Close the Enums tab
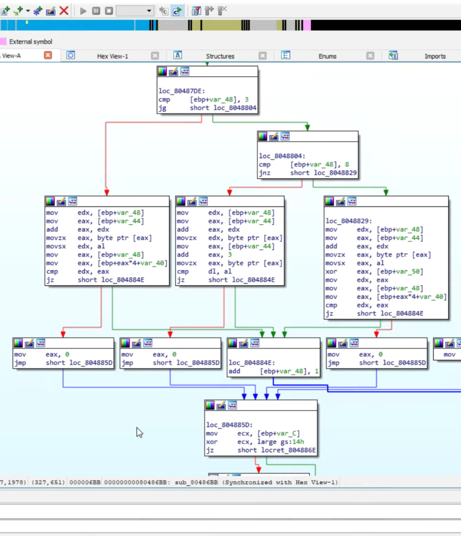Viewport: 461px width, 536px height. (x=370, y=56)
